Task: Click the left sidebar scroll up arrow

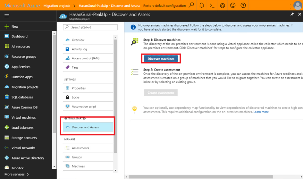Action: click(x=54, y=33)
